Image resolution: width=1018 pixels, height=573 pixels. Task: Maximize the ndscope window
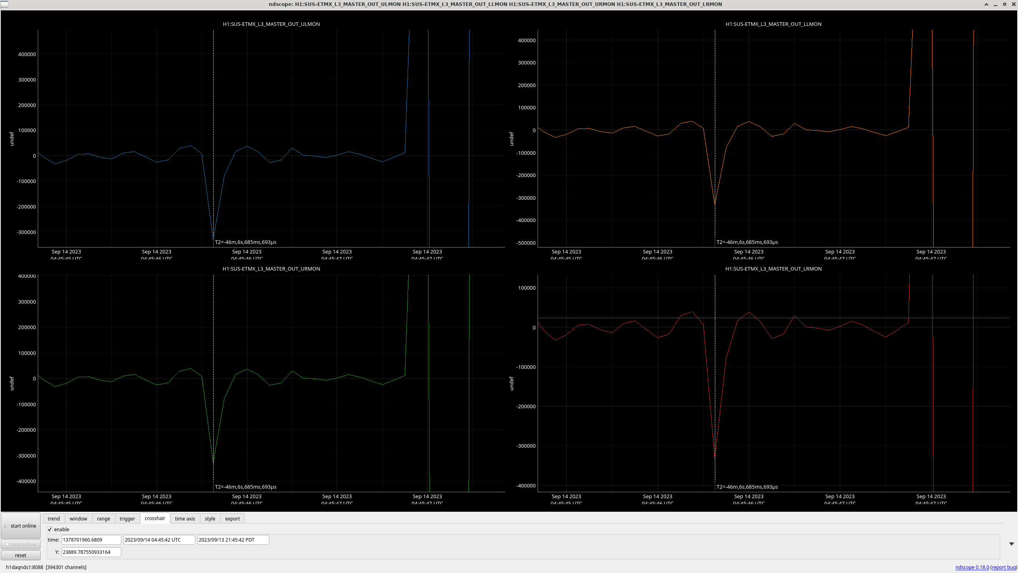pos(1004,4)
